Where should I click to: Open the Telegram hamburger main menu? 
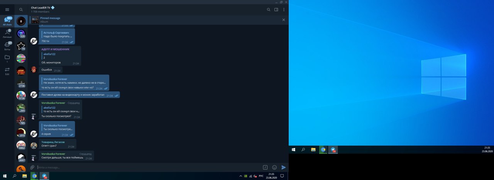click(x=7, y=10)
